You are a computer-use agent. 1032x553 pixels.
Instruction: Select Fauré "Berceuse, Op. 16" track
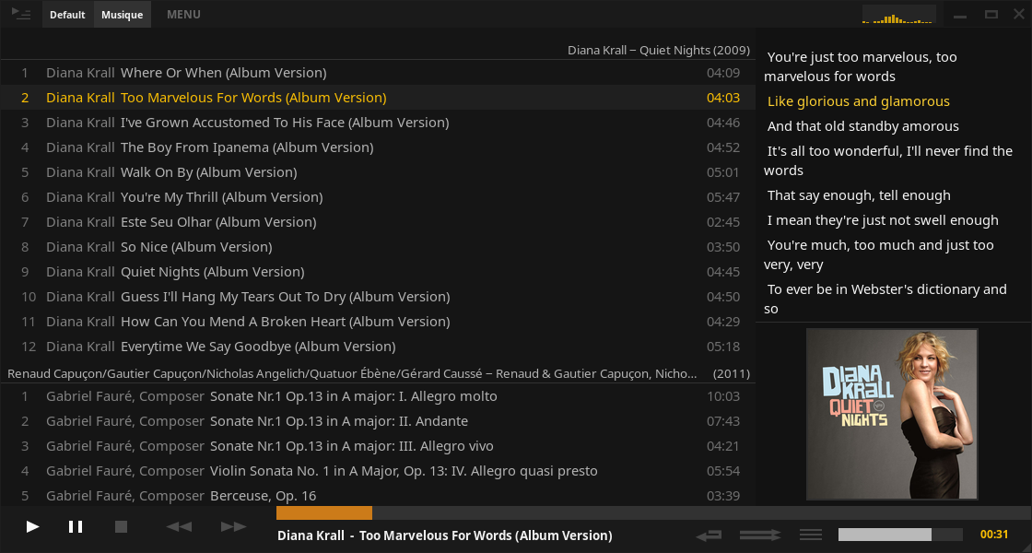click(x=263, y=496)
